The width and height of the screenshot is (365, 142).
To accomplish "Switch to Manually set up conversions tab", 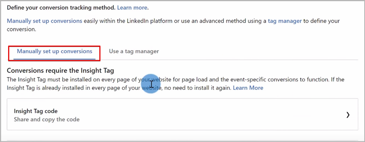I will (x=54, y=51).
